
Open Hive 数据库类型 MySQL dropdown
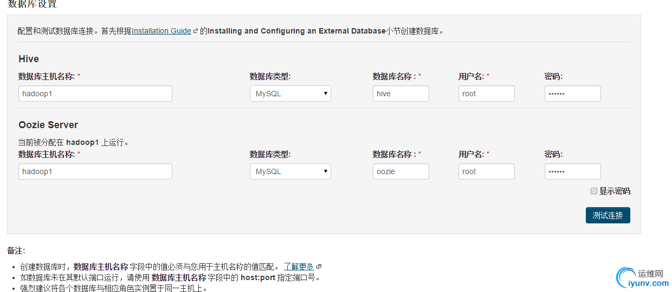click(x=290, y=94)
